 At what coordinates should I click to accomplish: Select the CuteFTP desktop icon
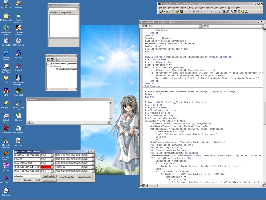[x=6, y=79]
